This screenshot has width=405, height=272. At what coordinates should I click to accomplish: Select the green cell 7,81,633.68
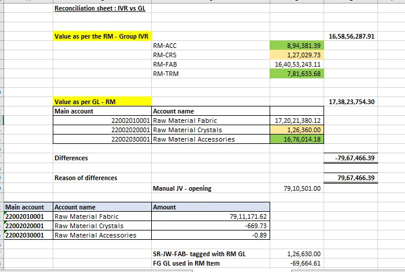[297, 74]
